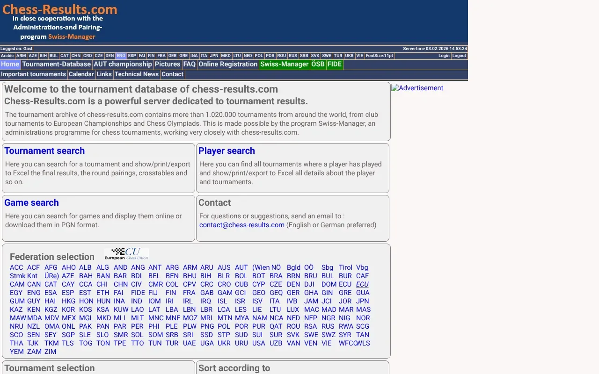Go to the Home tab
This screenshot has width=599, height=374.
(10, 65)
